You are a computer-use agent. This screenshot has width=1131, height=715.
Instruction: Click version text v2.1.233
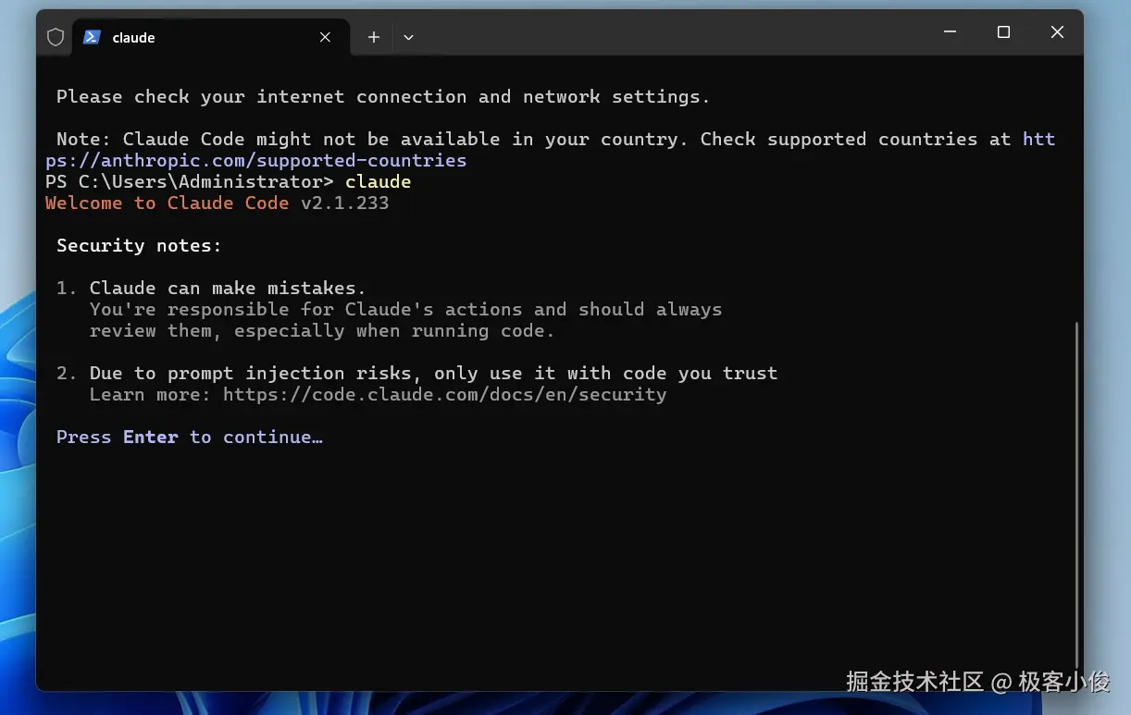pos(344,203)
